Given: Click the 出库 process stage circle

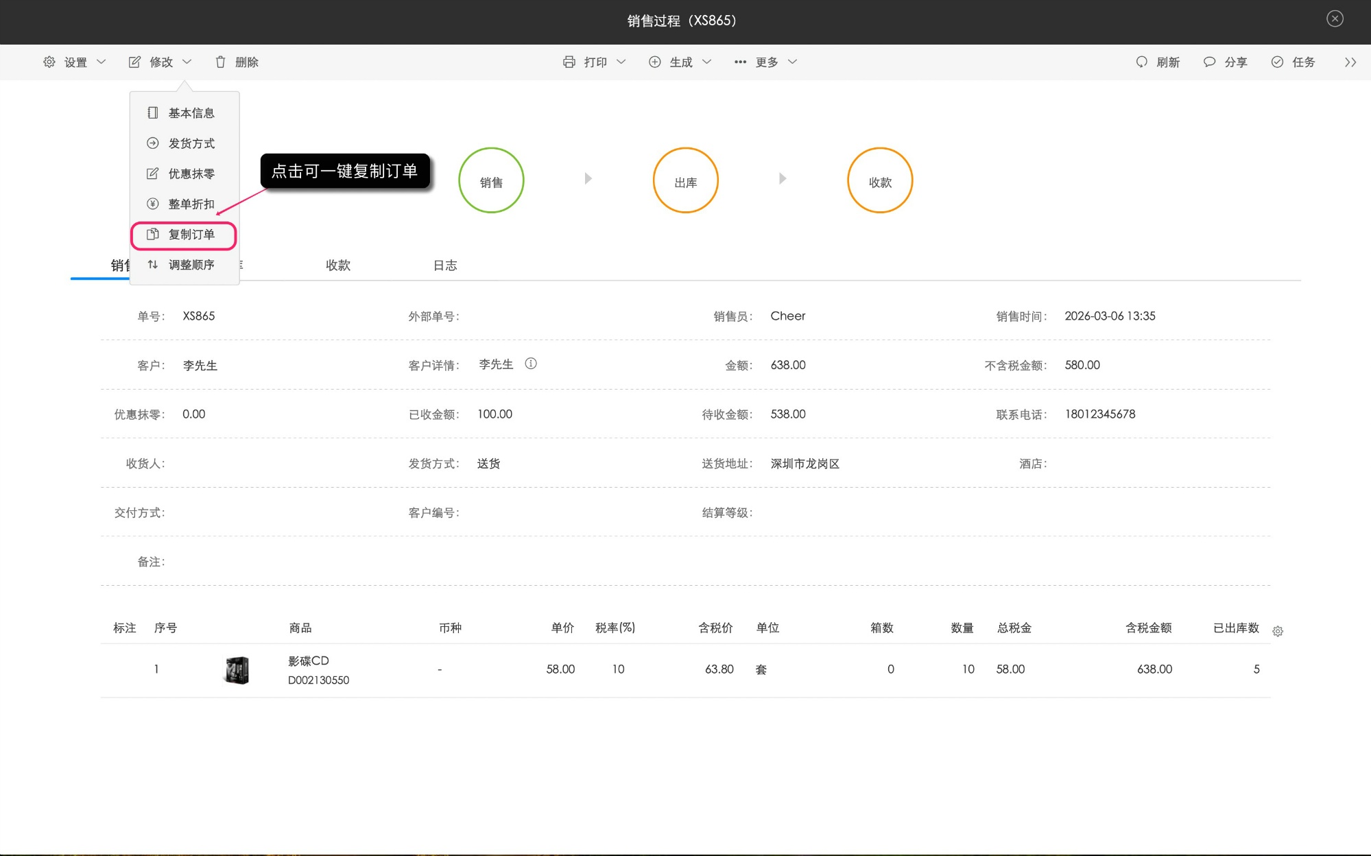Looking at the screenshot, I should point(685,181).
